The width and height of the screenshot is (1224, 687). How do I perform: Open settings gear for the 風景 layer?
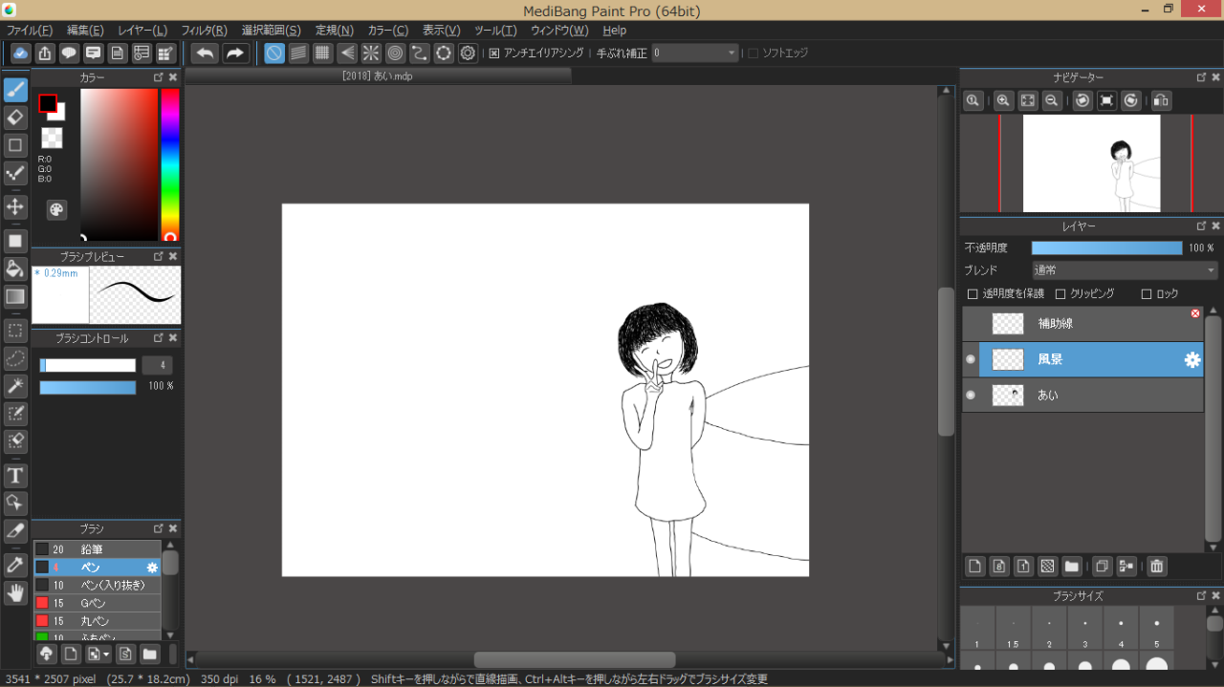tap(1191, 359)
